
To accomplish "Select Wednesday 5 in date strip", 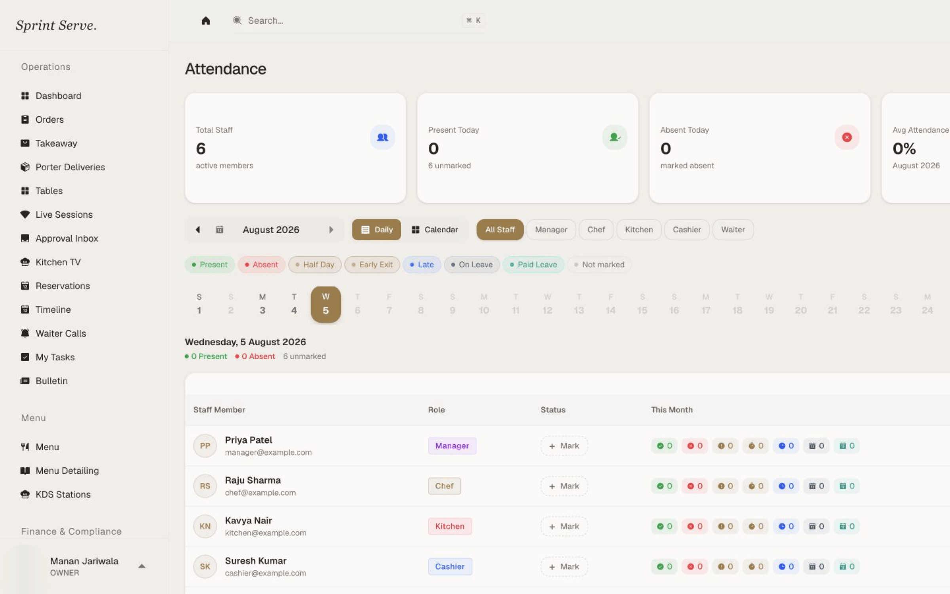I will pyautogui.click(x=326, y=304).
